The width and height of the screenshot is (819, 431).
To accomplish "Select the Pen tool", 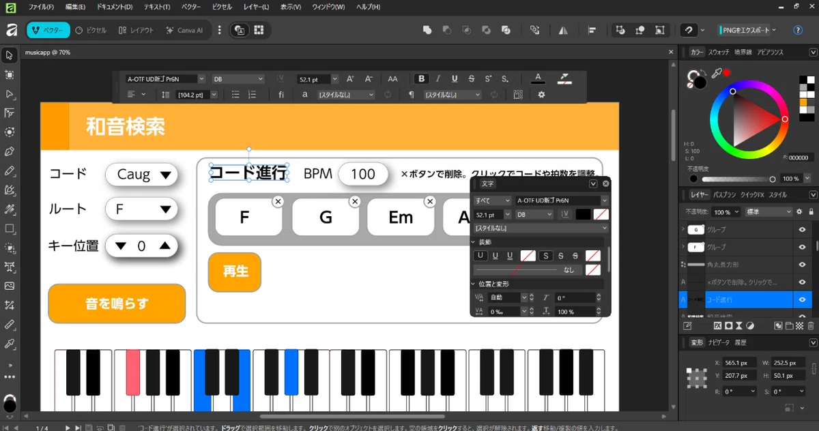I will point(10,151).
